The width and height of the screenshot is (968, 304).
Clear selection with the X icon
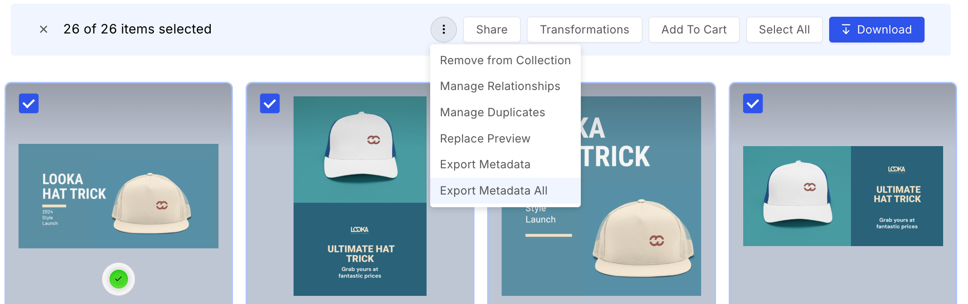pyautogui.click(x=43, y=29)
